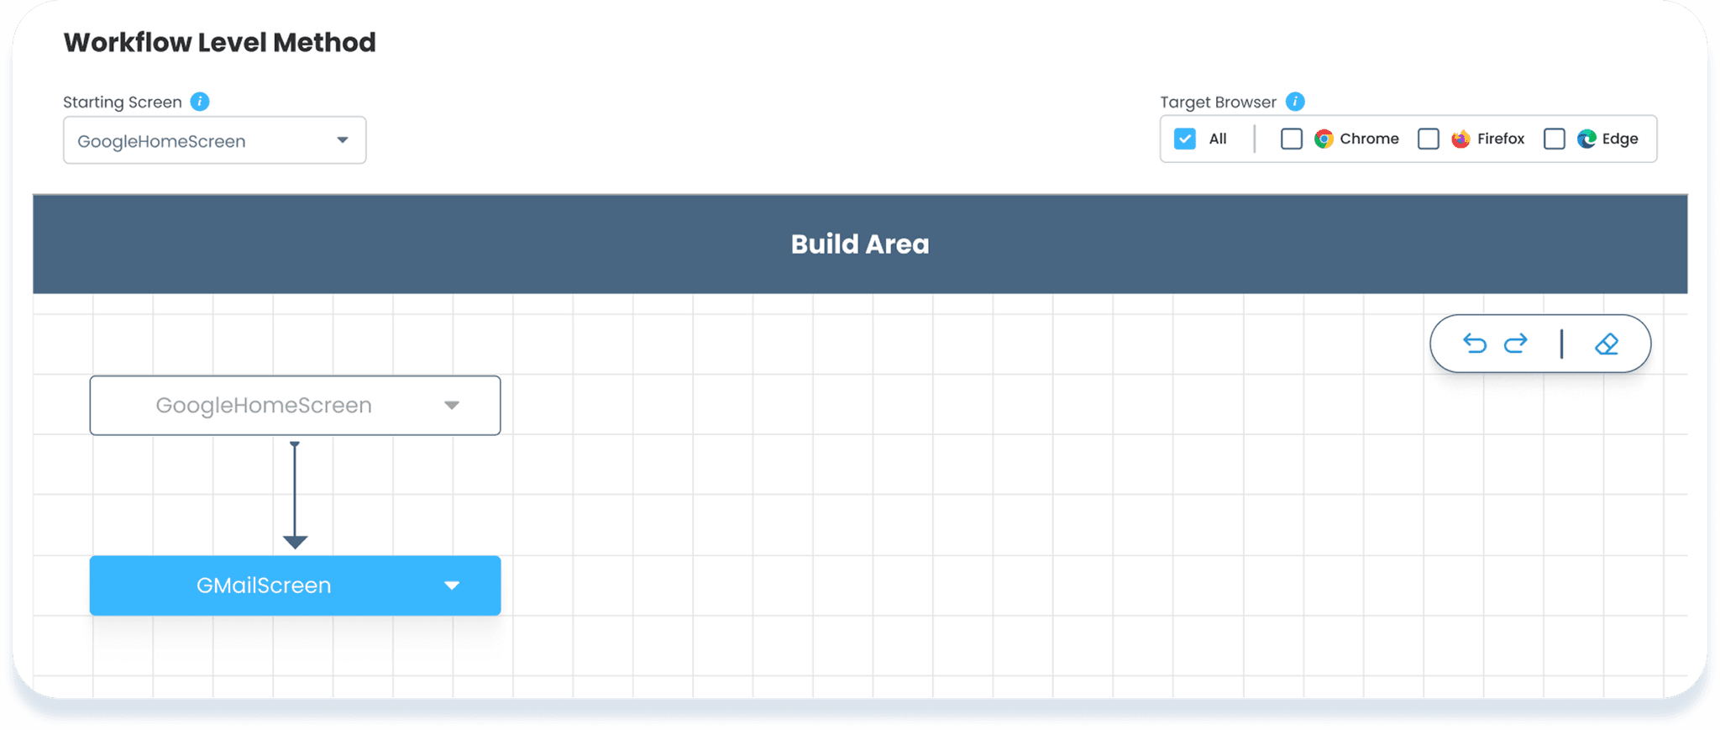
Task: Enable the Chrome checkbox
Action: pyautogui.click(x=1292, y=139)
